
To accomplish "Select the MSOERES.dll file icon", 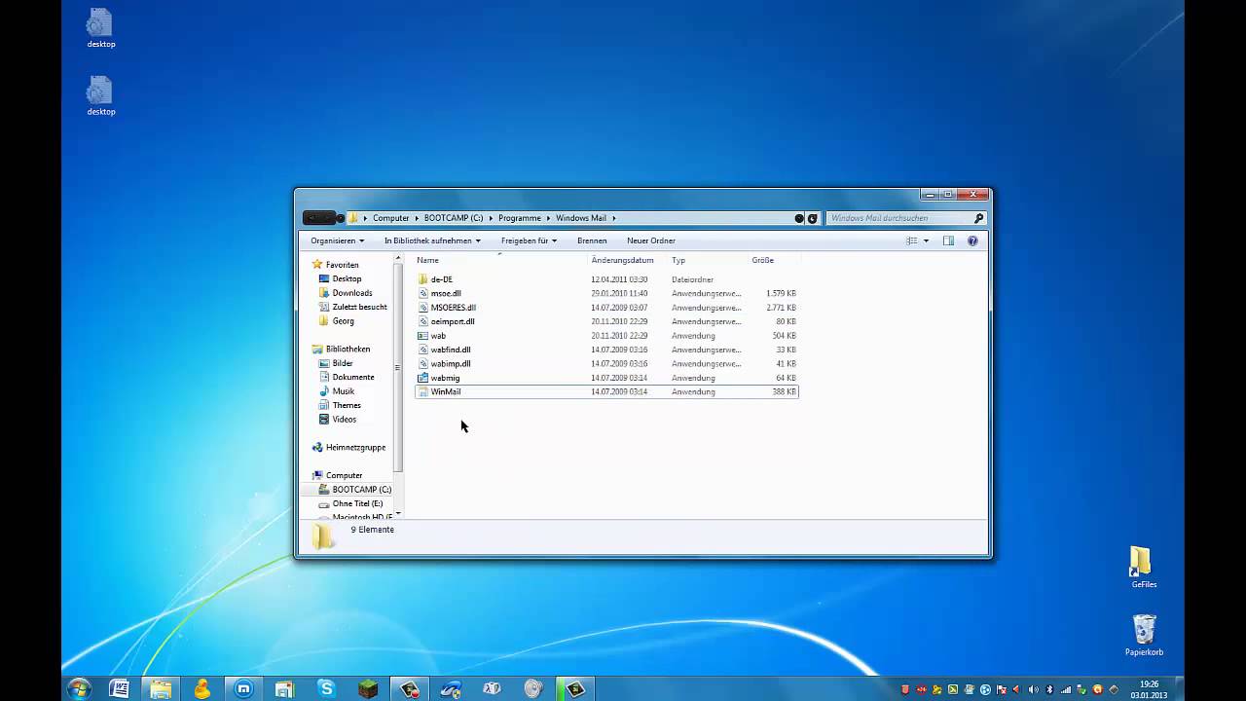I will point(422,308).
